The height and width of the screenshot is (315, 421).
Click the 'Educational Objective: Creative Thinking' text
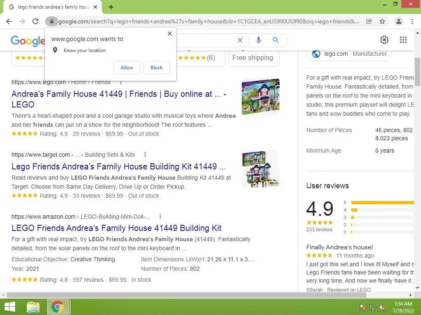tap(63, 259)
